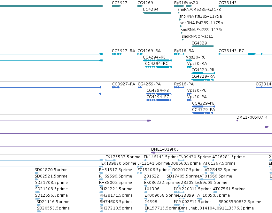Select the CG3927 gene label
Viewport: 272px width, 213px height.
[120, 3]
